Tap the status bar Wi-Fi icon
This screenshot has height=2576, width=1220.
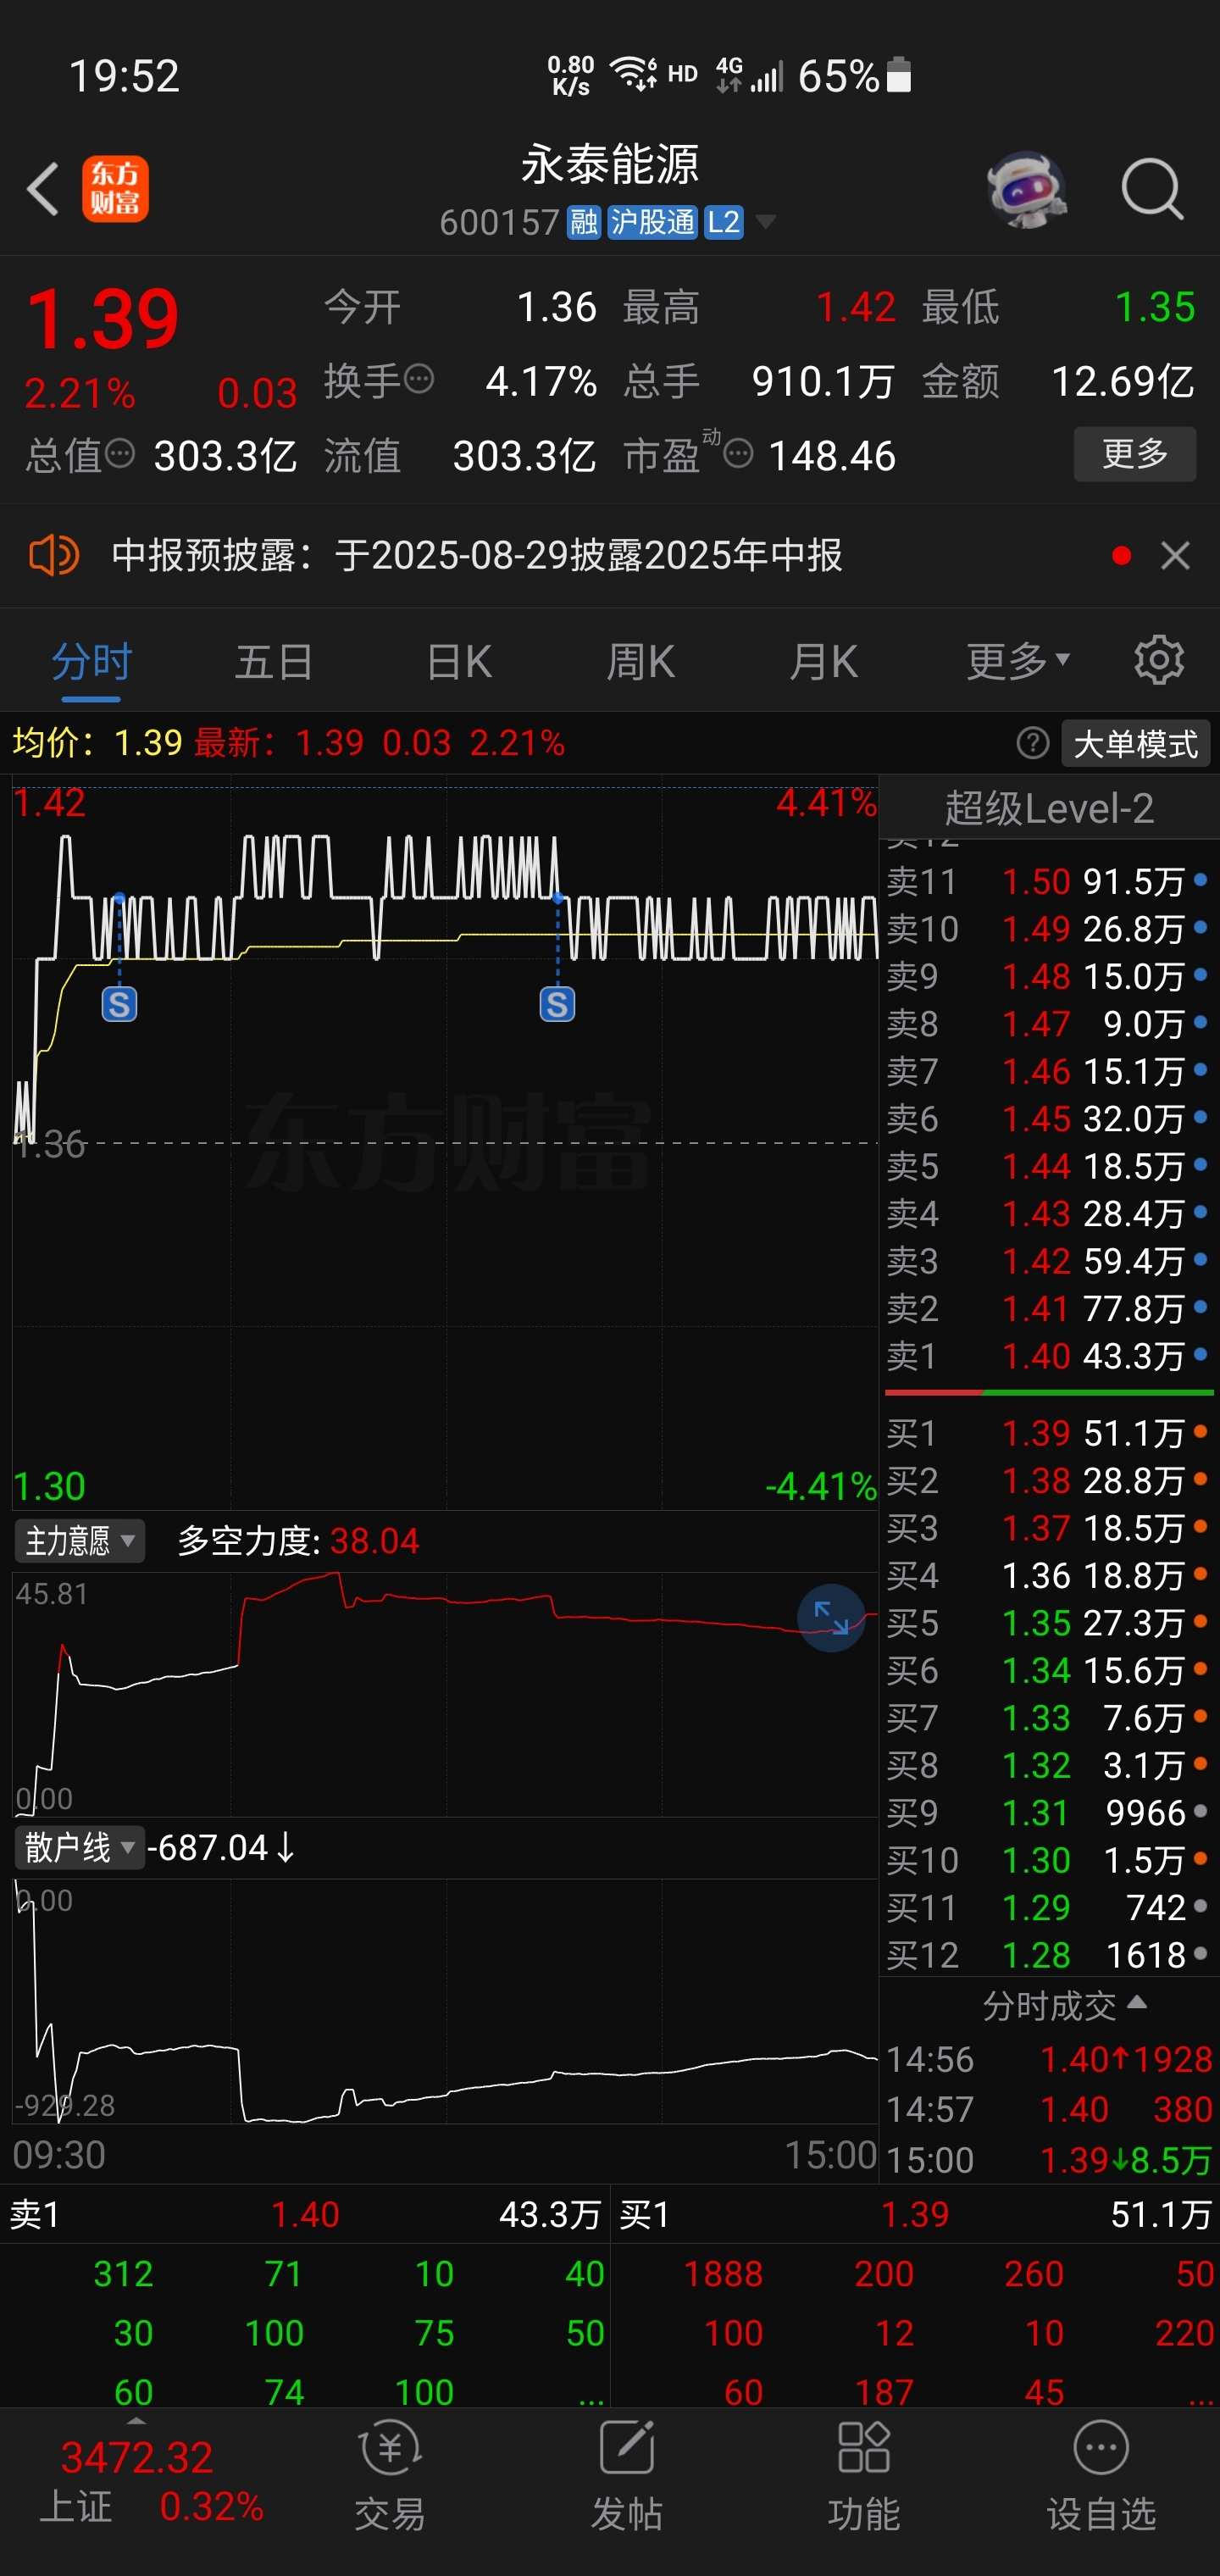tap(633, 74)
